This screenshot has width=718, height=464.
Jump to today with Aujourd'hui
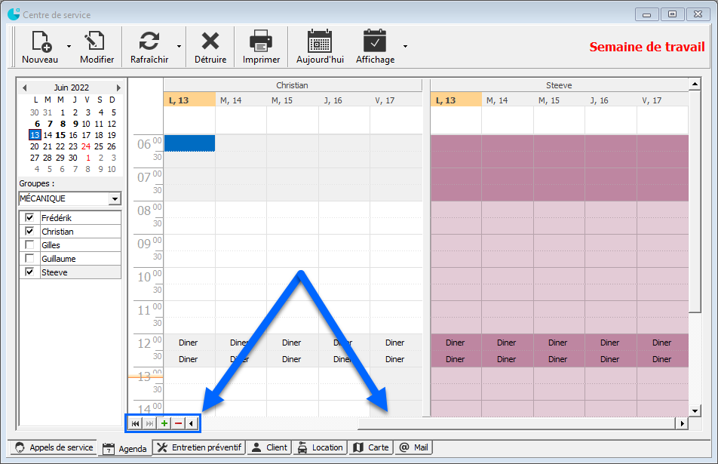click(x=320, y=41)
